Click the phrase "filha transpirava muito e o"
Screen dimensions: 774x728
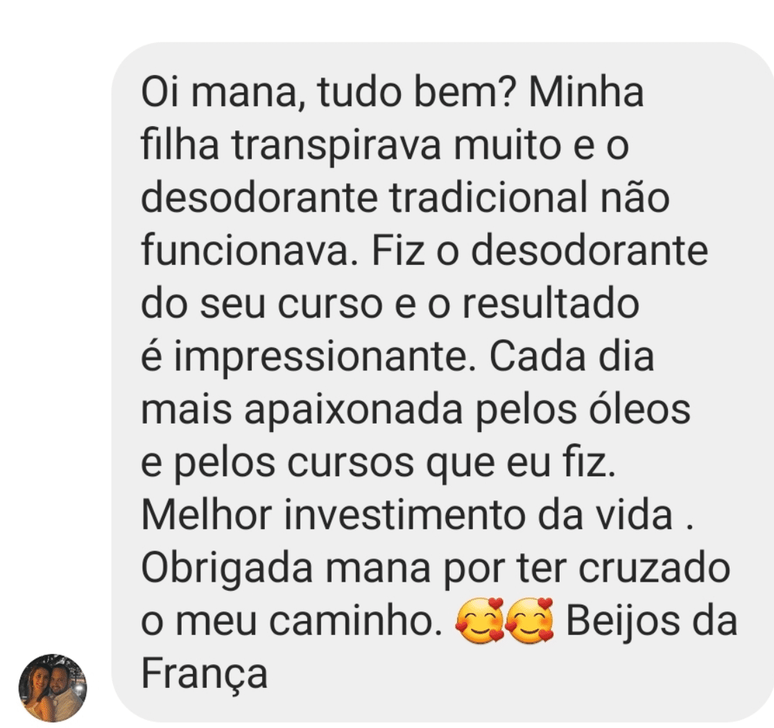[x=385, y=146]
